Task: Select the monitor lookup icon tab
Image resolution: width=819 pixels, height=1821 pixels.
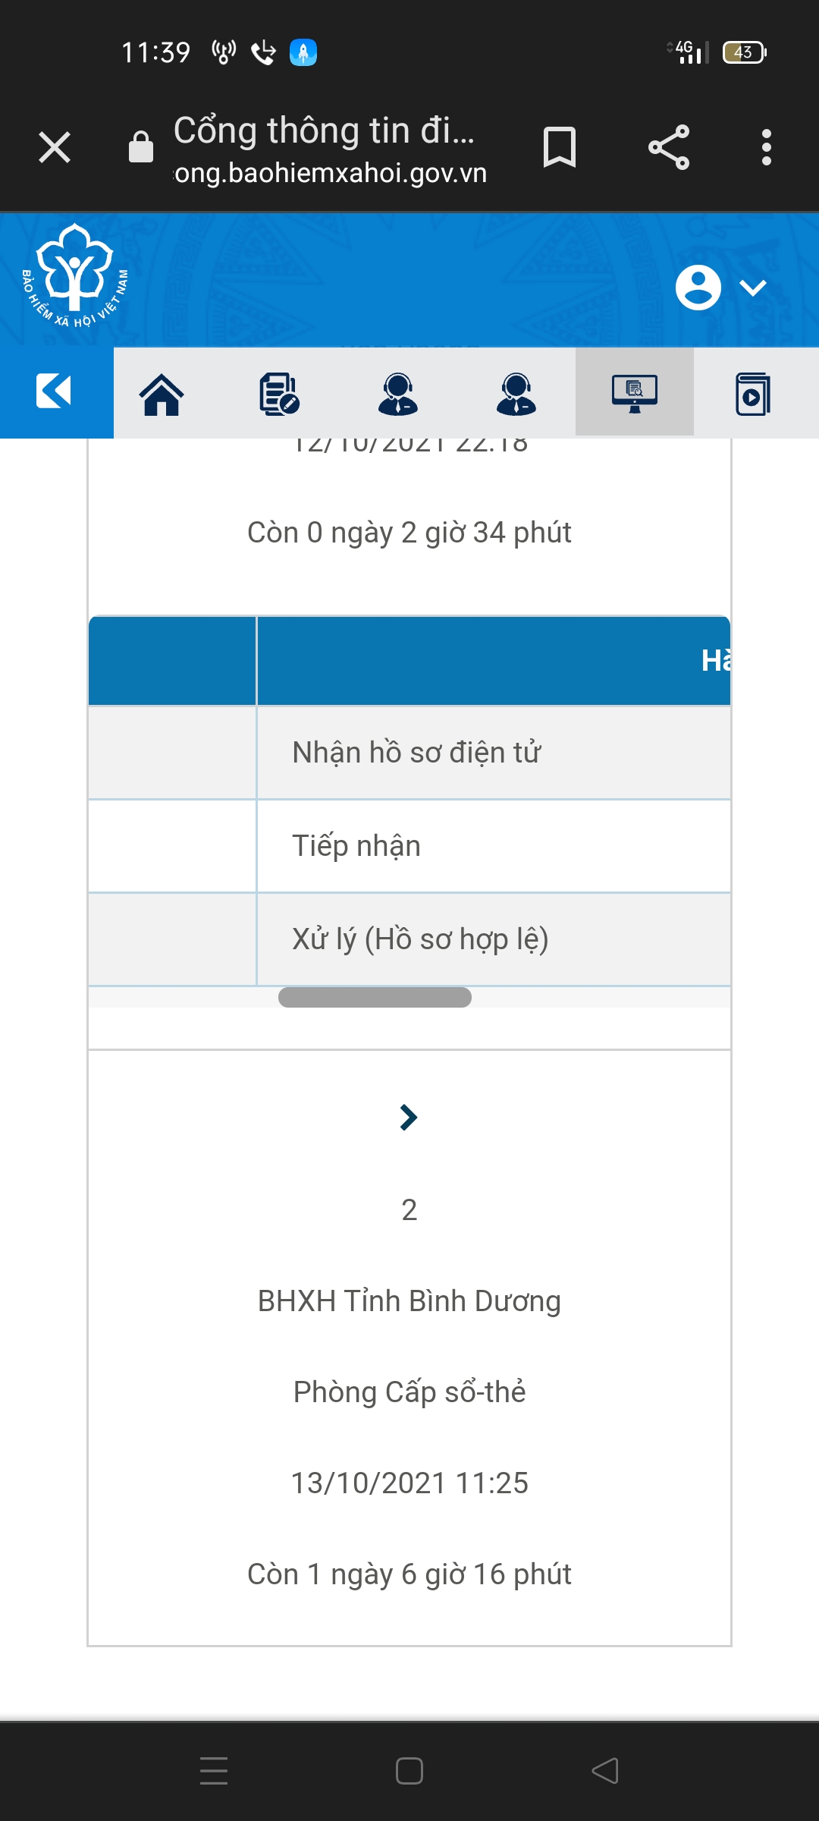Action: pos(635,392)
